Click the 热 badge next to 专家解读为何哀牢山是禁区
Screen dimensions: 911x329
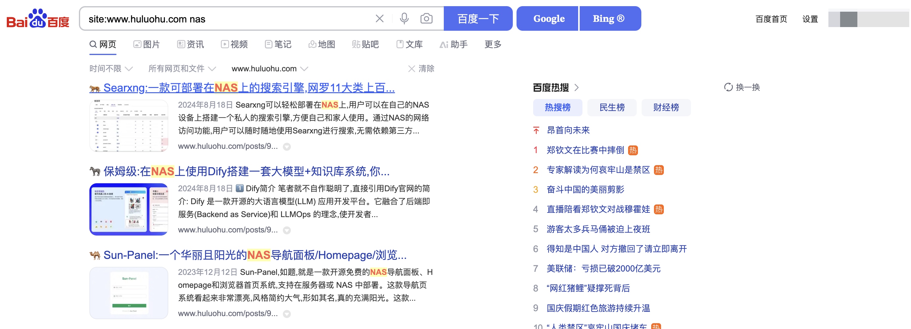[x=659, y=170]
